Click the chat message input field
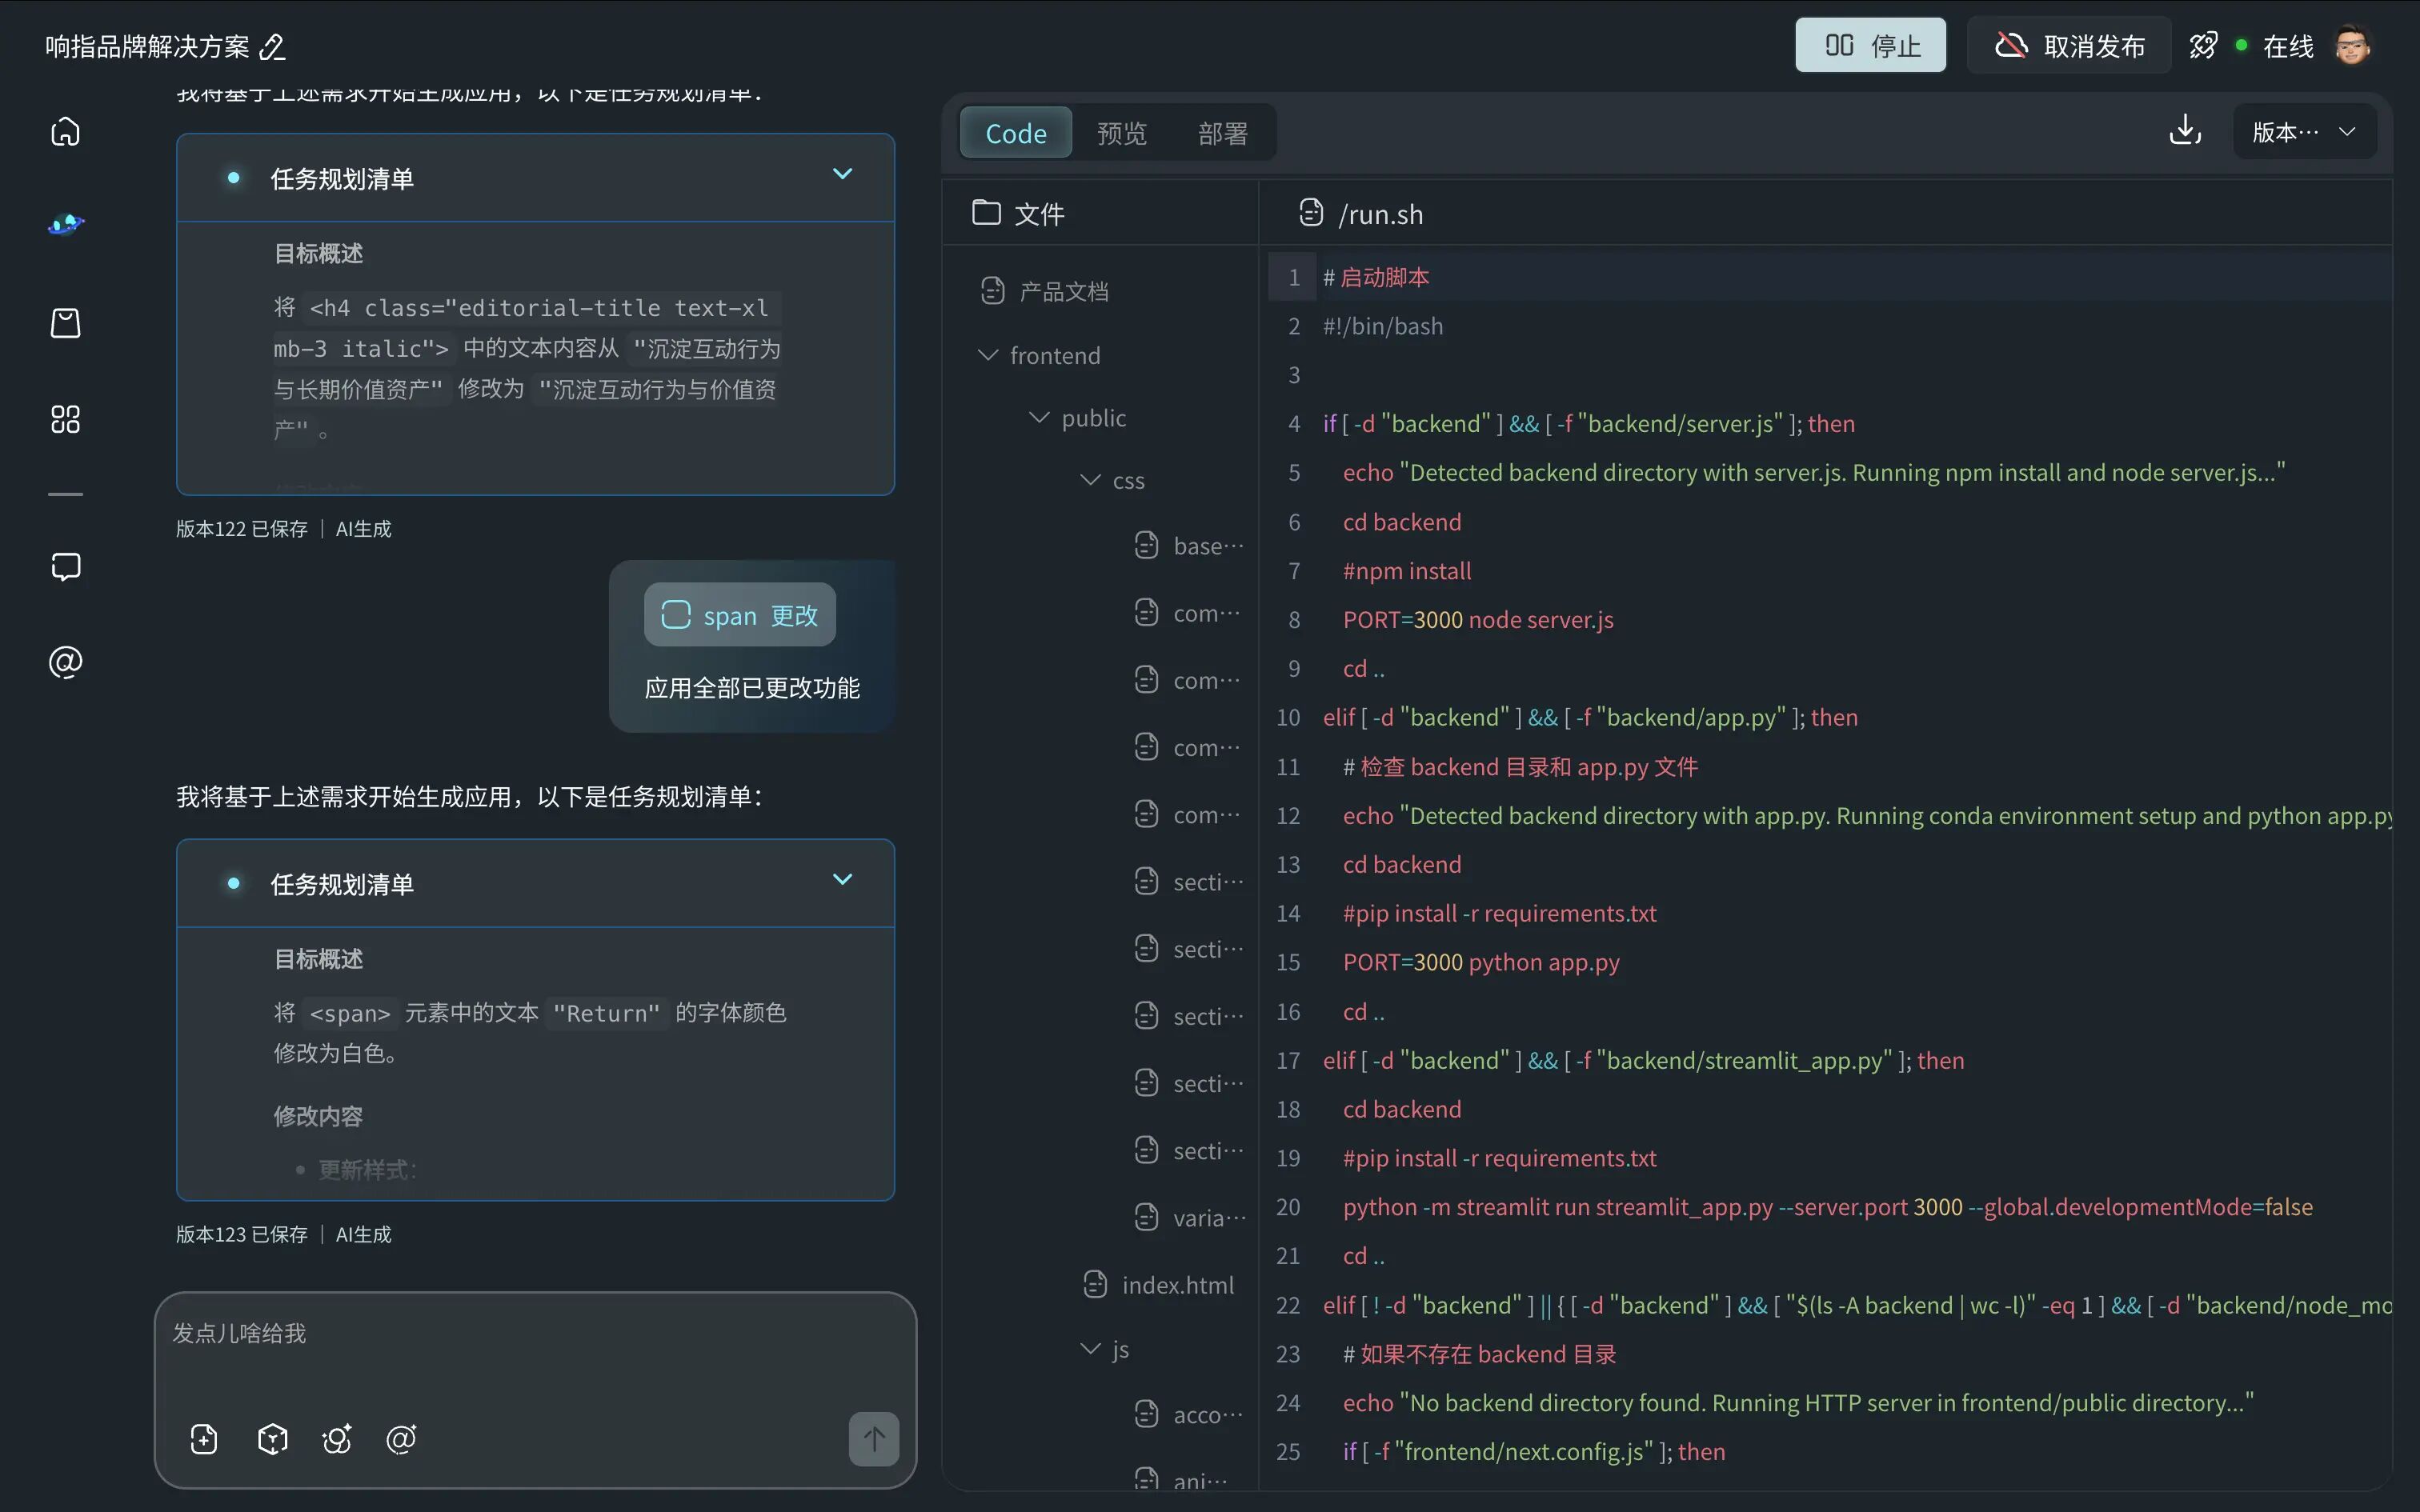This screenshot has height=1512, width=2420. coord(535,1350)
